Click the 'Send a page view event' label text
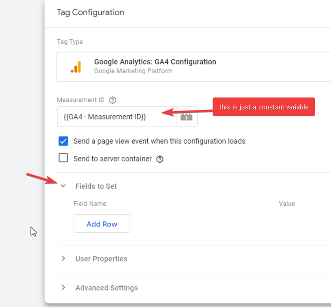 [159, 141]
